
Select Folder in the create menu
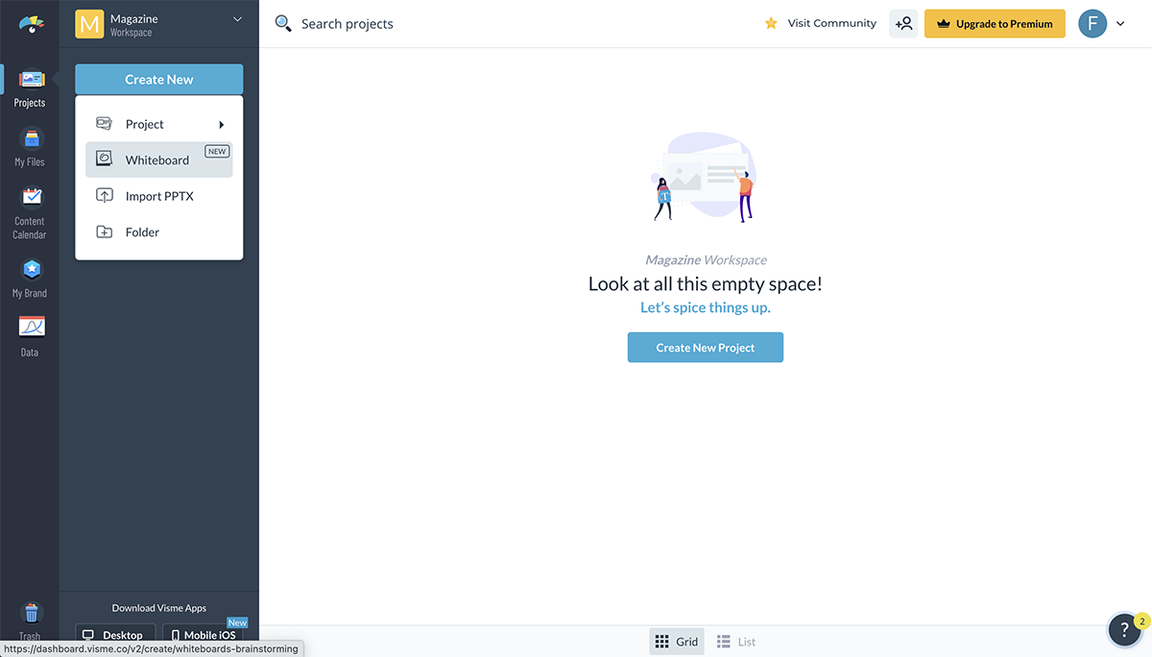pos(142,232)
